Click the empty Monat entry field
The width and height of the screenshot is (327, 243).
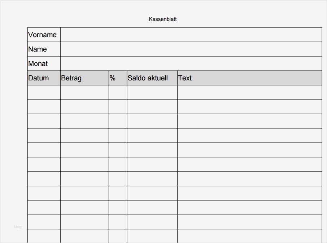tap(191, 63)
